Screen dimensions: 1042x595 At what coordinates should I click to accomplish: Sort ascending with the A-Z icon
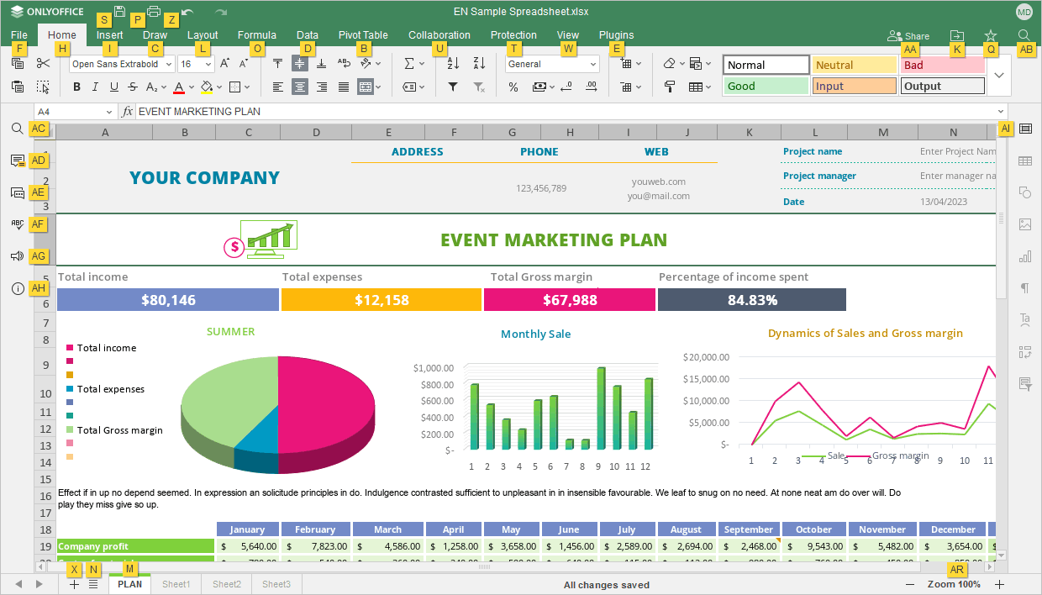(453, 63)
